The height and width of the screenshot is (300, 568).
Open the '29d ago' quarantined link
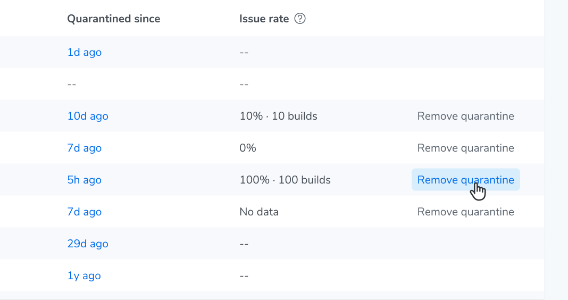(x=88, y=244)
